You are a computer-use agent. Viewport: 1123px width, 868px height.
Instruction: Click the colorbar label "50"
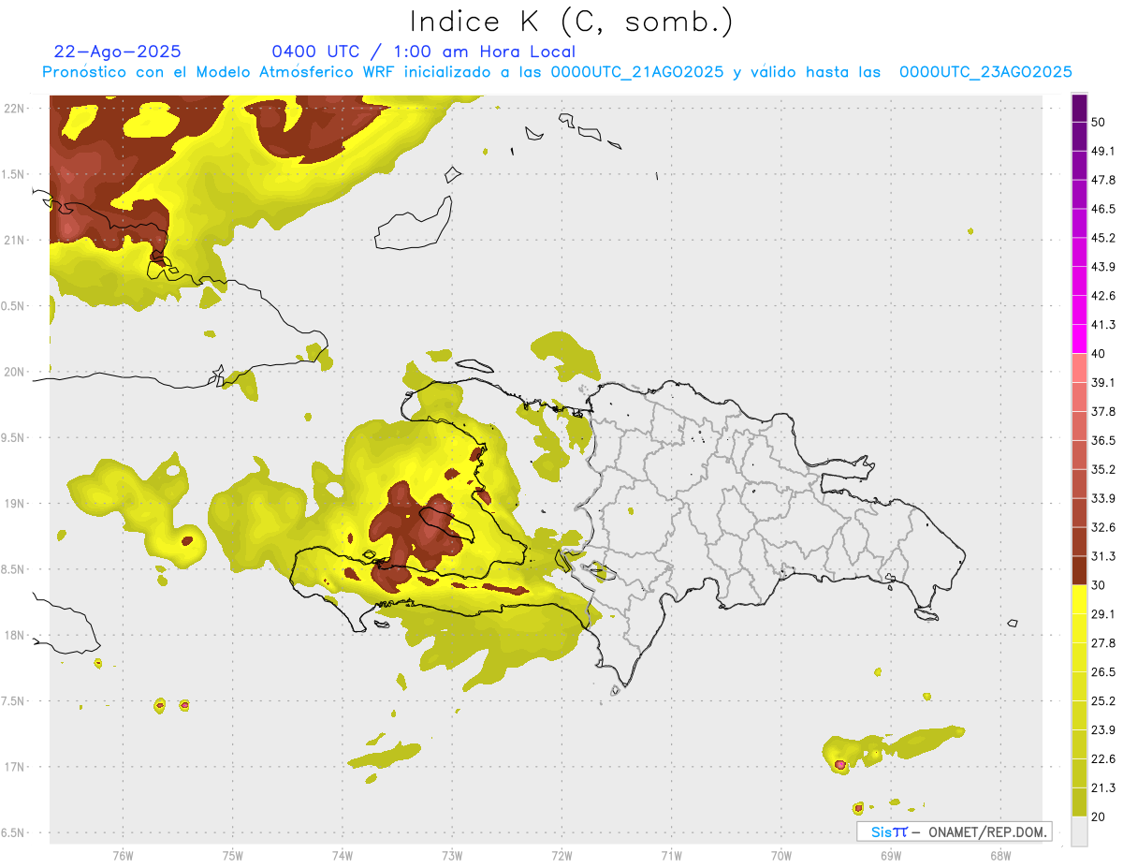tap(1100, 124)
